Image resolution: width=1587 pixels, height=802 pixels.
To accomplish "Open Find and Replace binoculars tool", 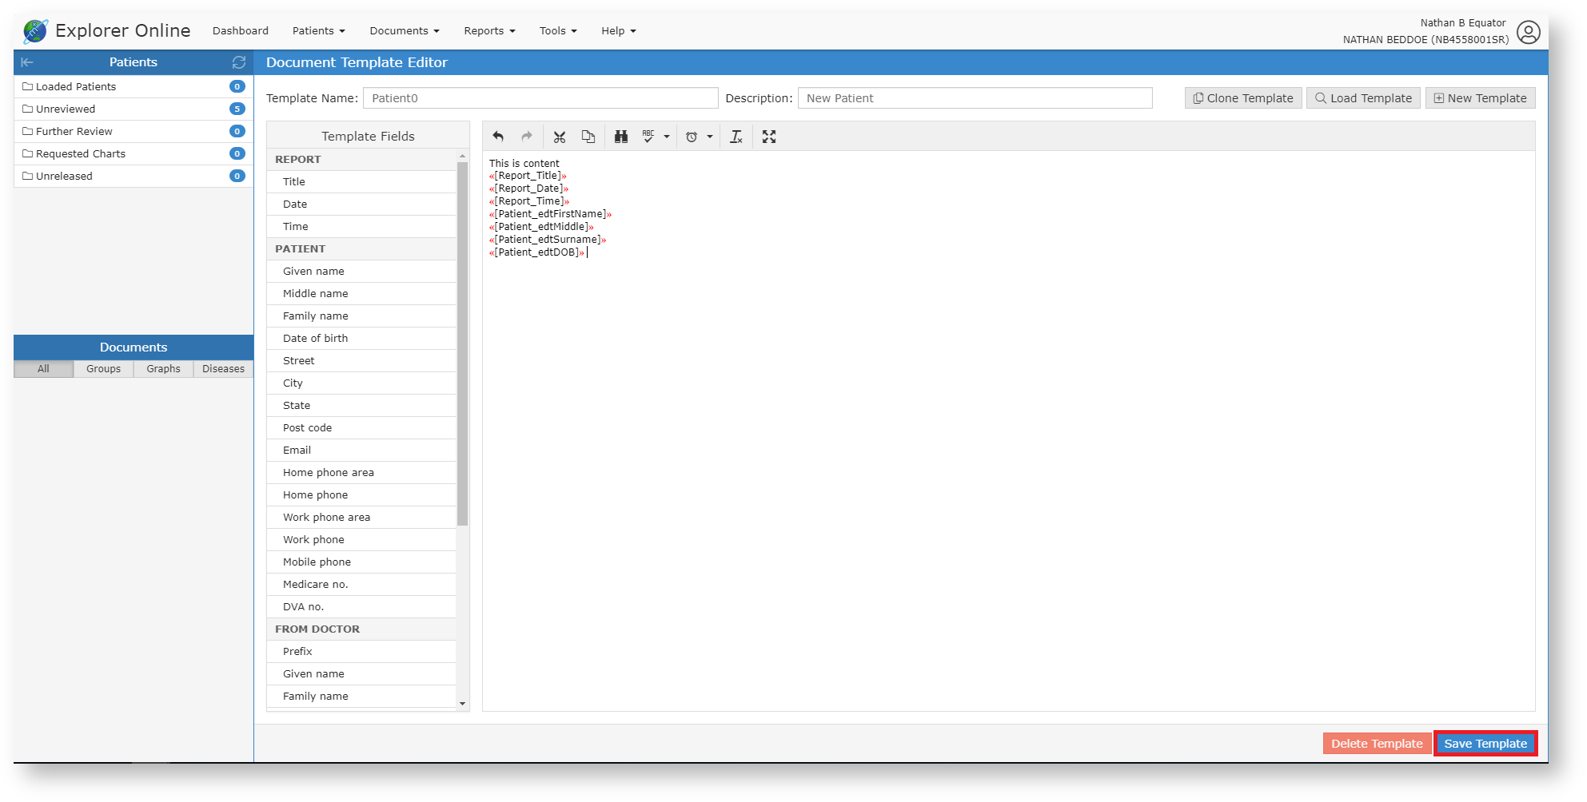I will point(621,137).
